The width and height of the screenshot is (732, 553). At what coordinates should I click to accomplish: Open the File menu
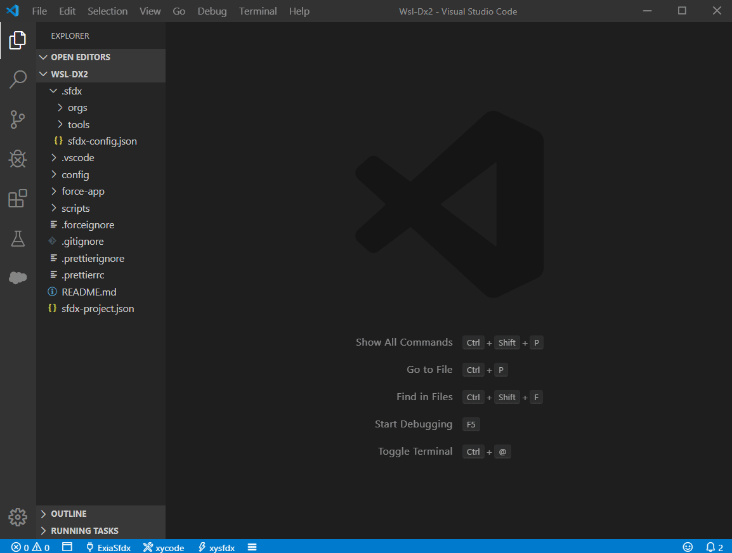(40, 11)
